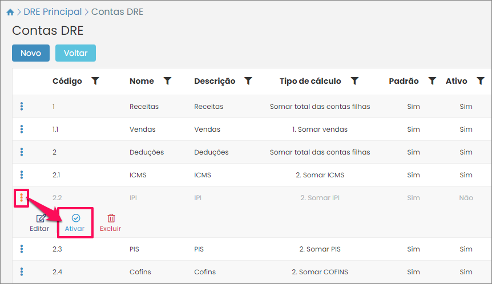This screenshot has width=492, height=284.
Task: Filter by Descrição column
Action: tap(248, 81)
